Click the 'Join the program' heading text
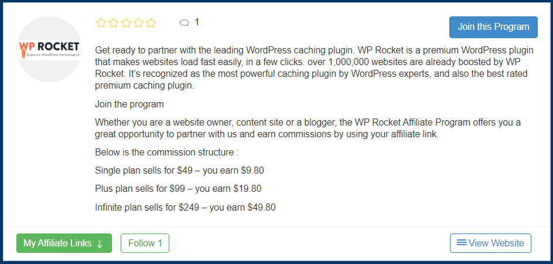553x264 pixels. pyautogui.click(x=129, y=104)
